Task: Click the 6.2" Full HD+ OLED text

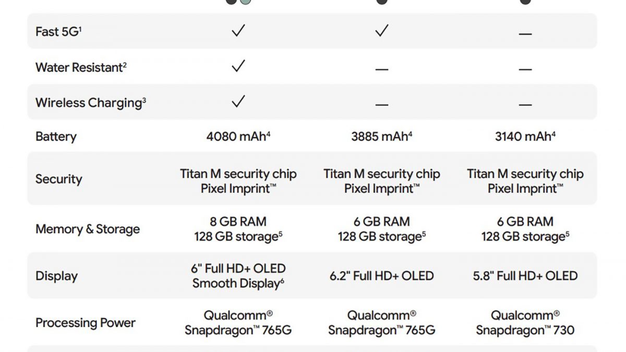Action: [x=382, y=276]
